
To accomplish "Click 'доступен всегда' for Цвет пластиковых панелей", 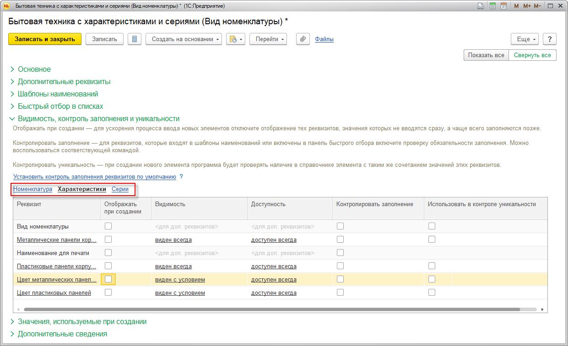I will (x=274, y=293).
